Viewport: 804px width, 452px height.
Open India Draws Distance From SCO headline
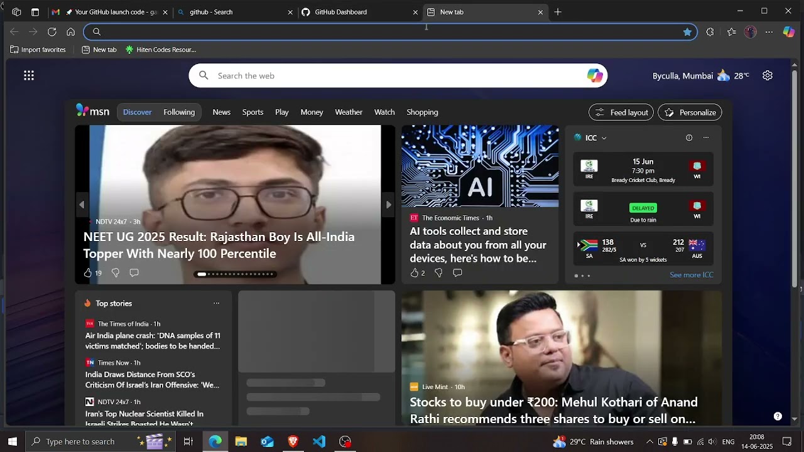point(153,380)
